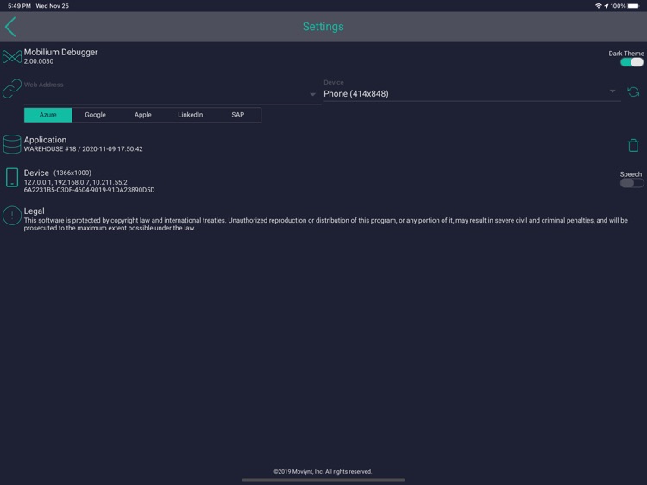Delete the application with trash icon
This screenshot has width=647, height=485.
point(633,145)
